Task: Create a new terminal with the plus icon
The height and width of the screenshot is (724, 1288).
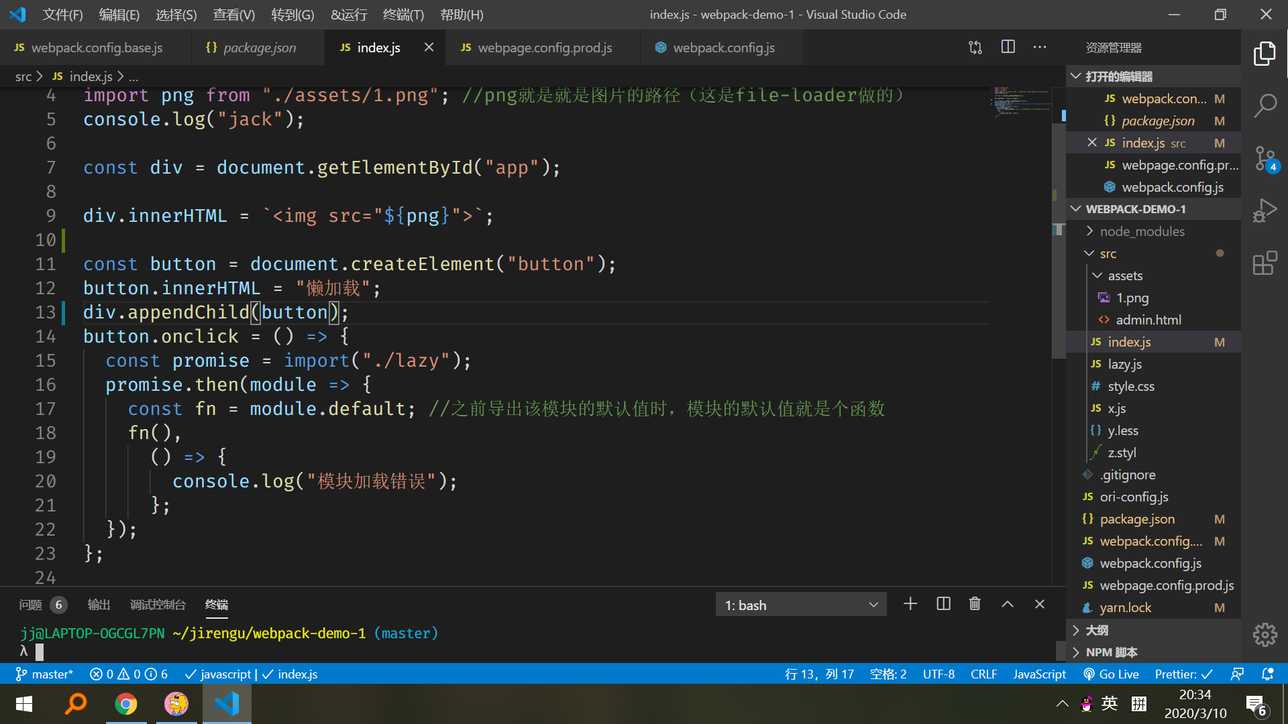Action: coord(910,604)
